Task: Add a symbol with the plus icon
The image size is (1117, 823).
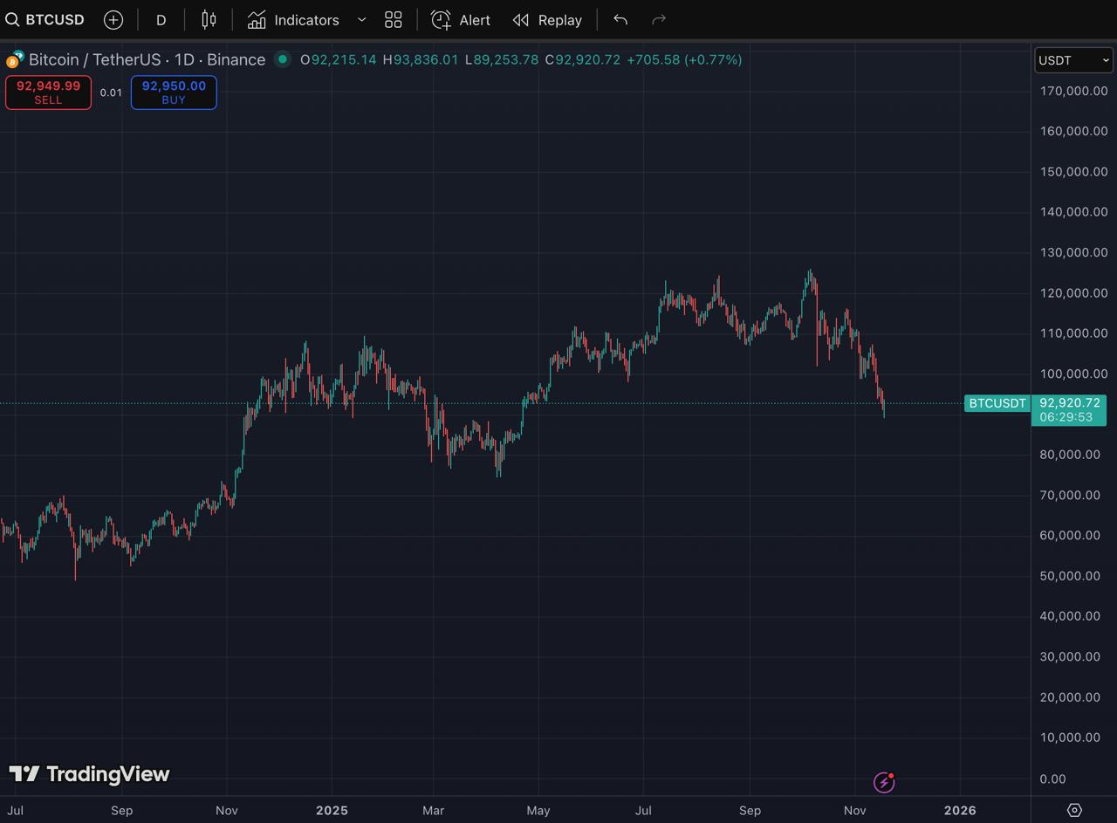Action: click(113, 19)
